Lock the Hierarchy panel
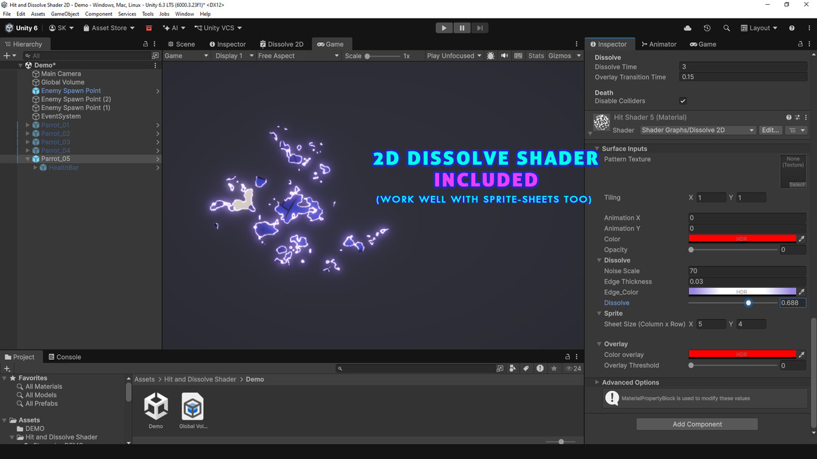 pos(145,44)
